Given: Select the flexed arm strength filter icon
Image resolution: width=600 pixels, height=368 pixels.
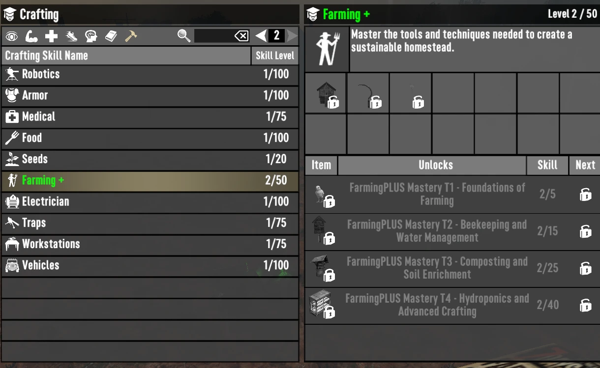Looking at the screenshot, I should (31, 36).
